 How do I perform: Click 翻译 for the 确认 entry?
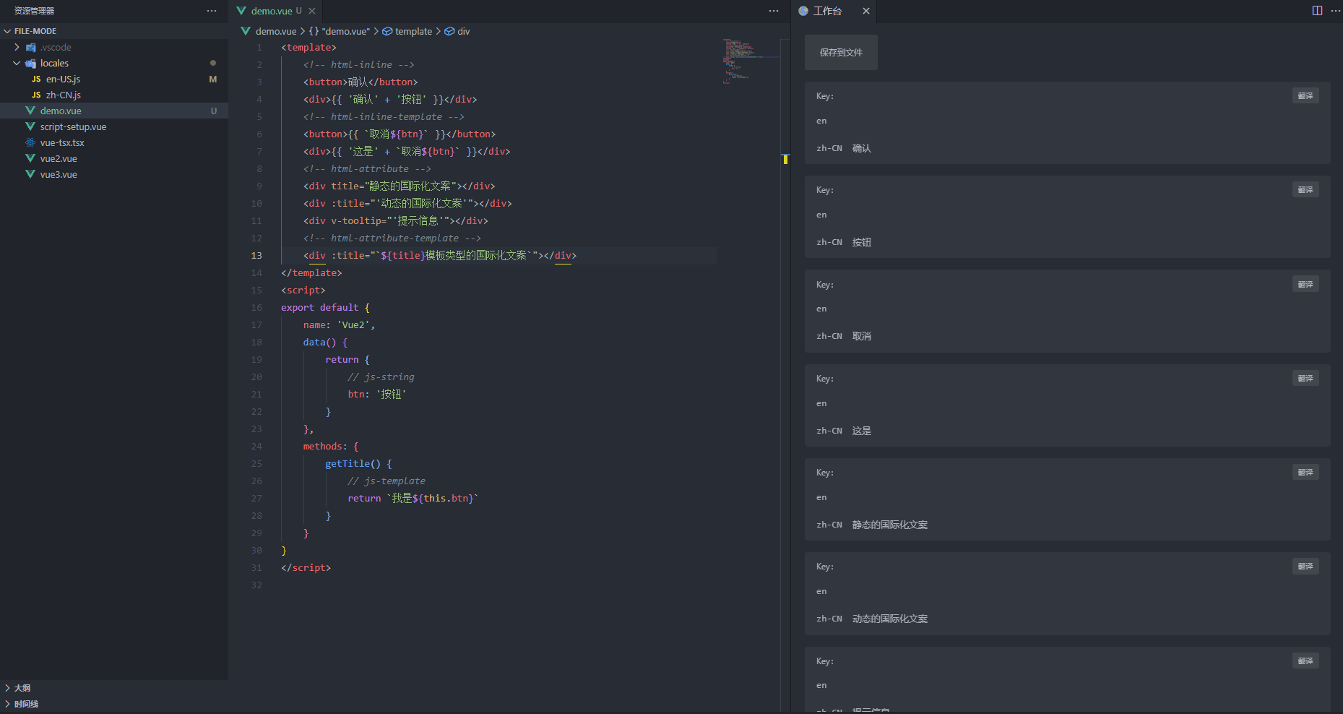point(1305,95)
